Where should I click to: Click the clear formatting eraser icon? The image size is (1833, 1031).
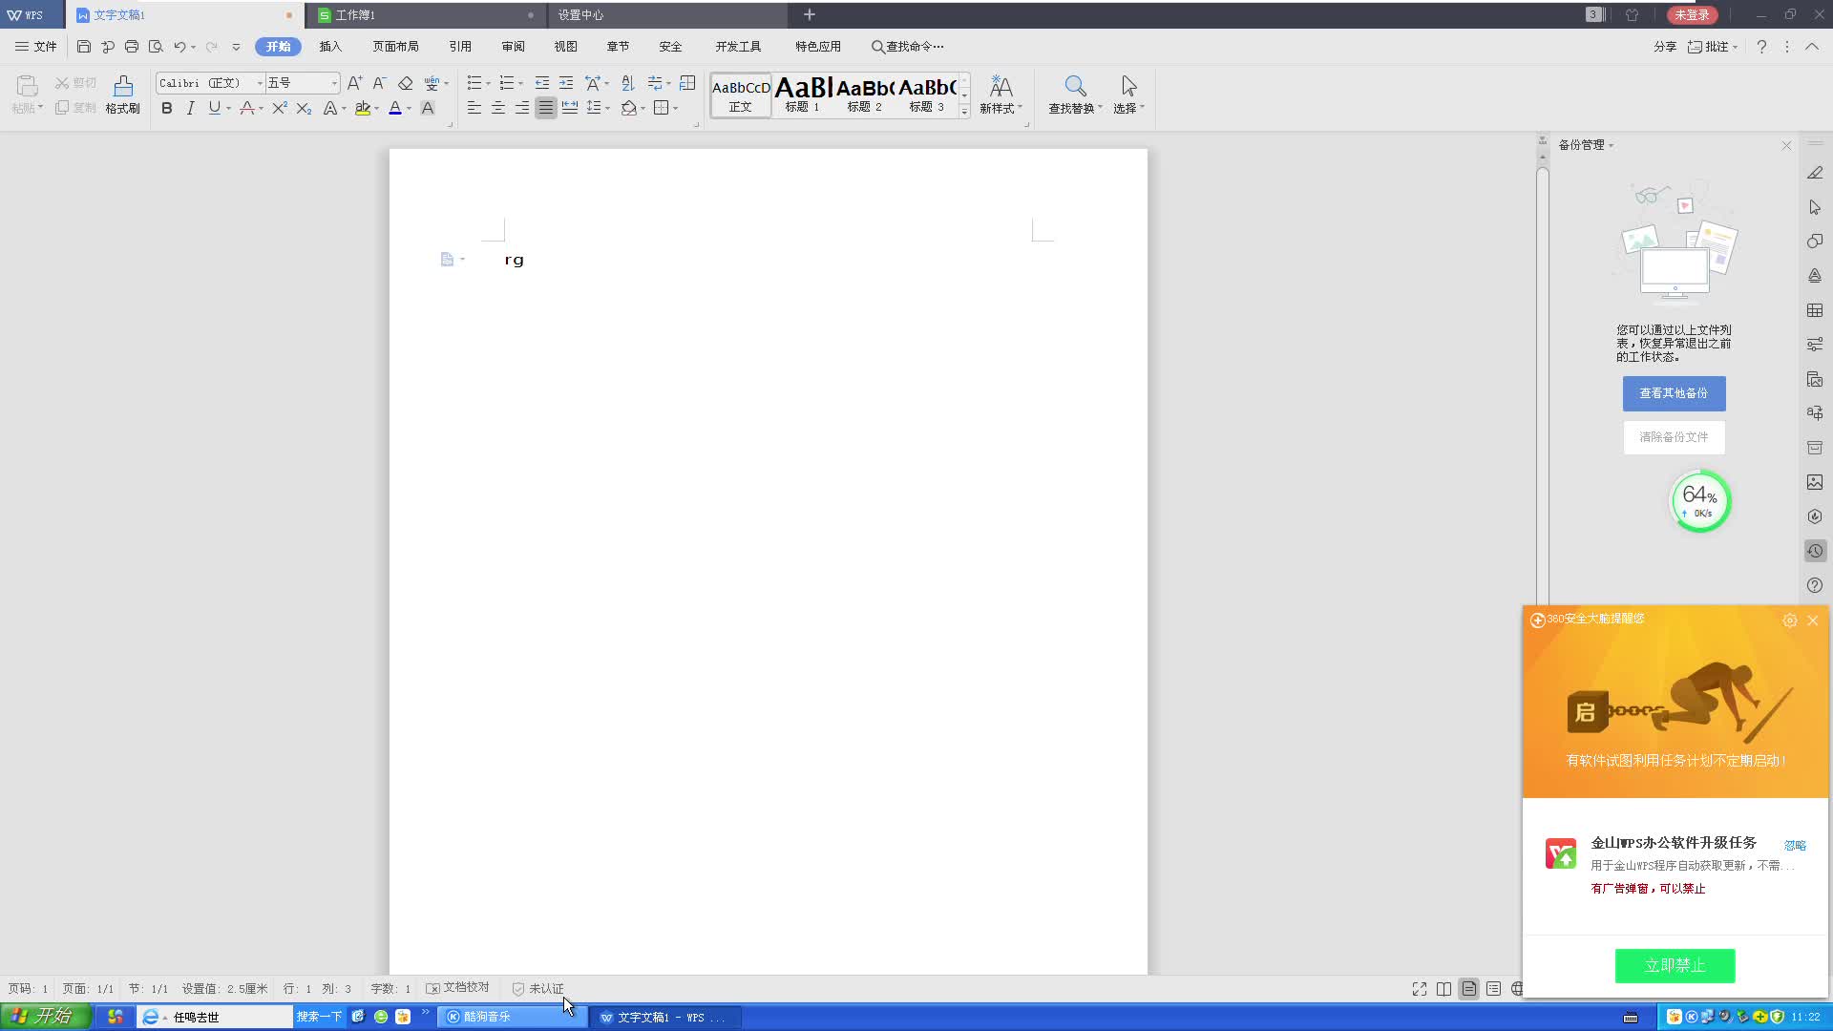406,83
